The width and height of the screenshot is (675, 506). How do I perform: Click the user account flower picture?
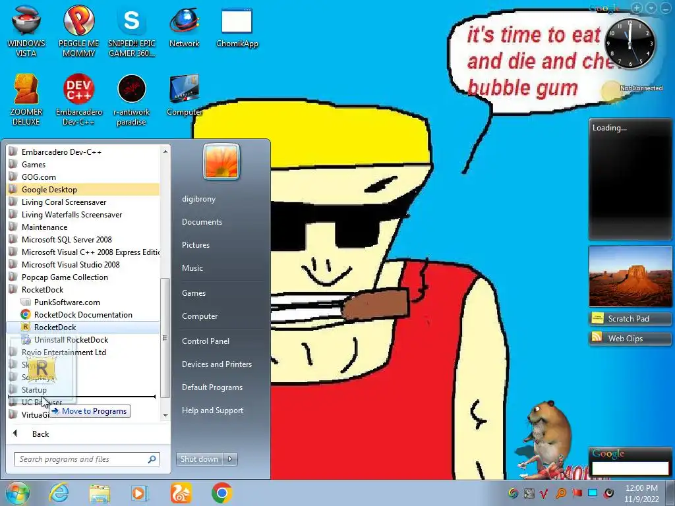tap(221, 161)
